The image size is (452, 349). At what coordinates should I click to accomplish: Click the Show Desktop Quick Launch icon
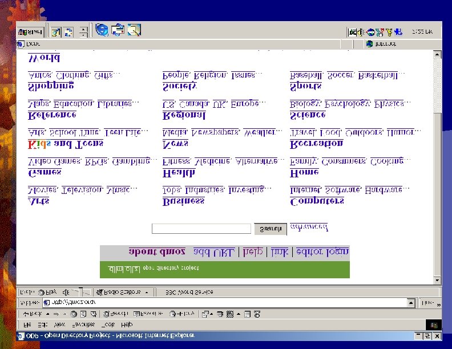134,30
